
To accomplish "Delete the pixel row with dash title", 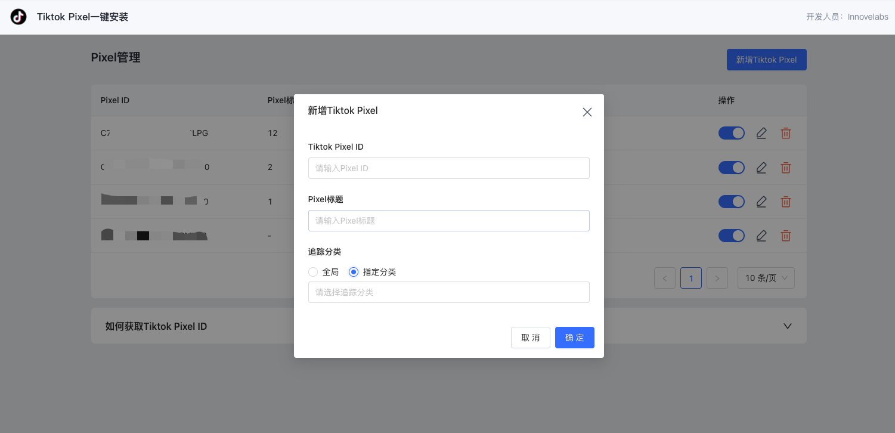I will (786, 236).
